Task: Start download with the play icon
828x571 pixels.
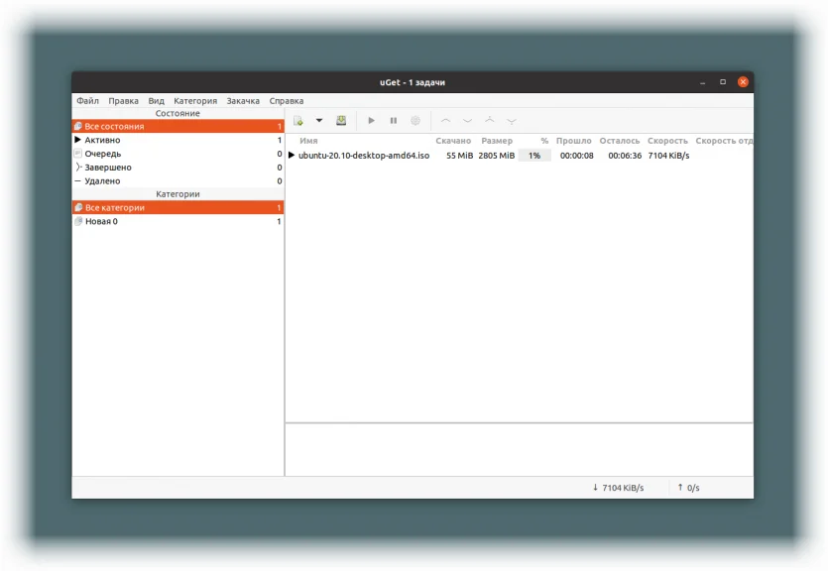Action: [371, 121]
